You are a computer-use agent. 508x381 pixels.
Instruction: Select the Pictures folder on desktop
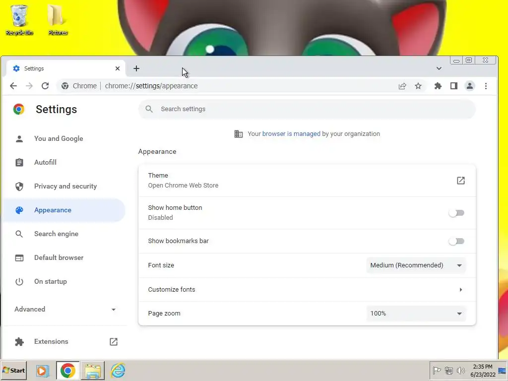pos(58,20)
